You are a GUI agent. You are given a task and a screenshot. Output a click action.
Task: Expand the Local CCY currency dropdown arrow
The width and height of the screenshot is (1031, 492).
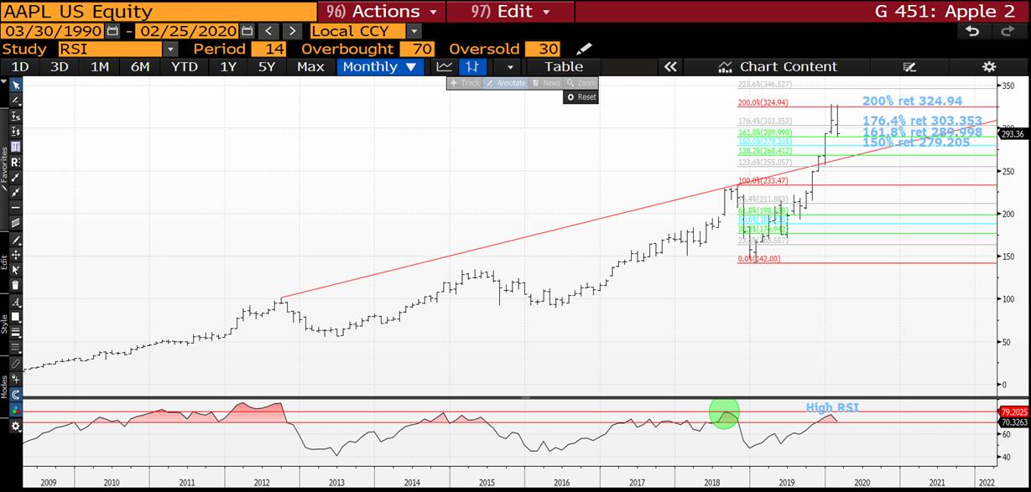click(x=414, y=31)
